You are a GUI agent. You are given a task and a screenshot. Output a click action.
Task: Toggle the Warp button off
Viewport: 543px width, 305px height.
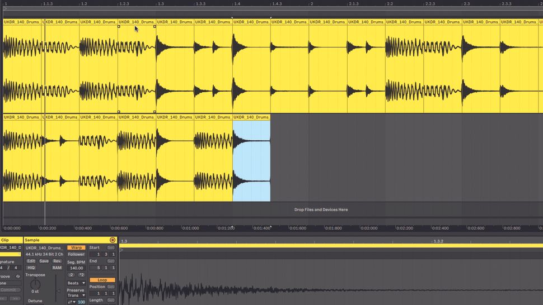pyautogui.click(x=76, y=247)
